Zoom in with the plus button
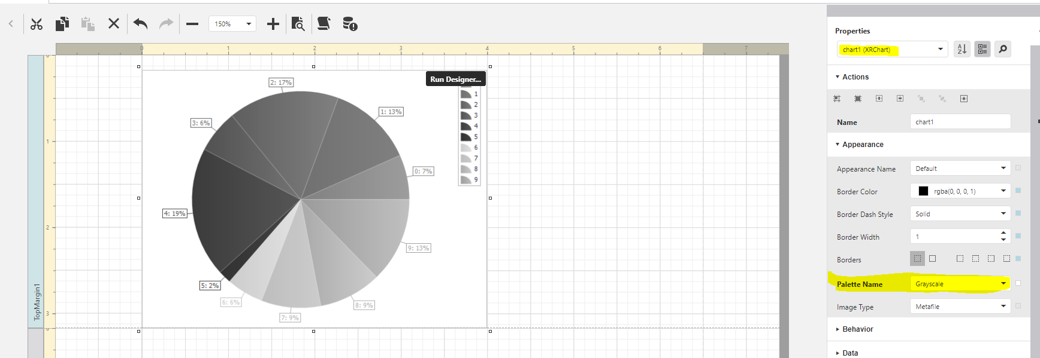Image resolution: width=1040 pixels, height=358 pixels. (x=273, y=24)
